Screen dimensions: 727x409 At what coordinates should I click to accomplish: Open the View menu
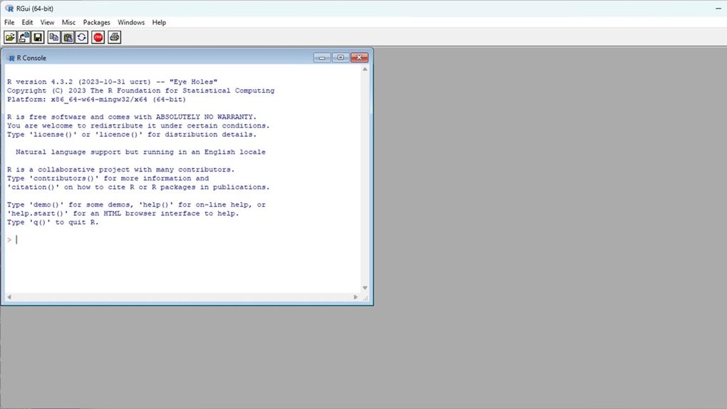pos(47,22)
